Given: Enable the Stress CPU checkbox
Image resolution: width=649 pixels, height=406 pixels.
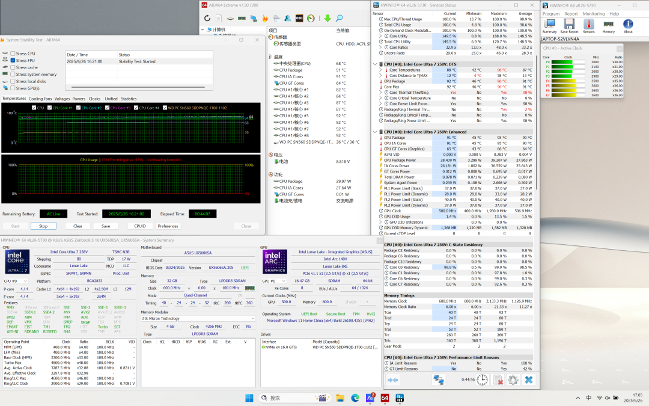Looking at the screenshot, I should (x=13, y=54).
